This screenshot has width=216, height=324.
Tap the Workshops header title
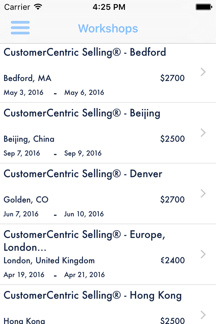[x=108, y=28]
